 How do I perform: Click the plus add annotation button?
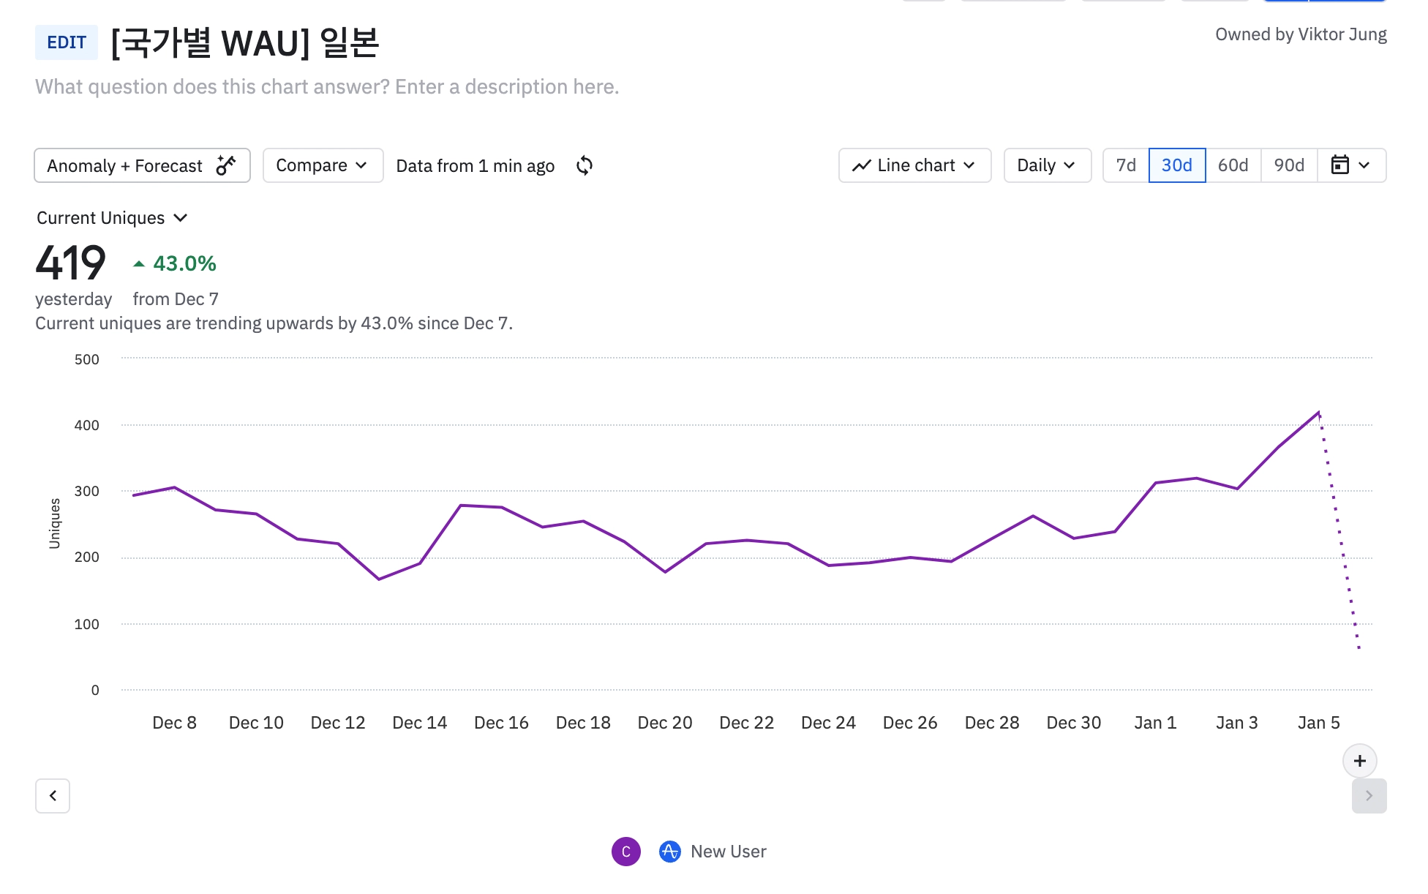point(1359,761)
